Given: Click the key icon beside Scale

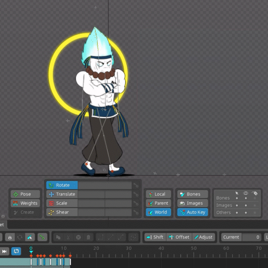Looking at the screenshot, I should click(x=136, y=203).
